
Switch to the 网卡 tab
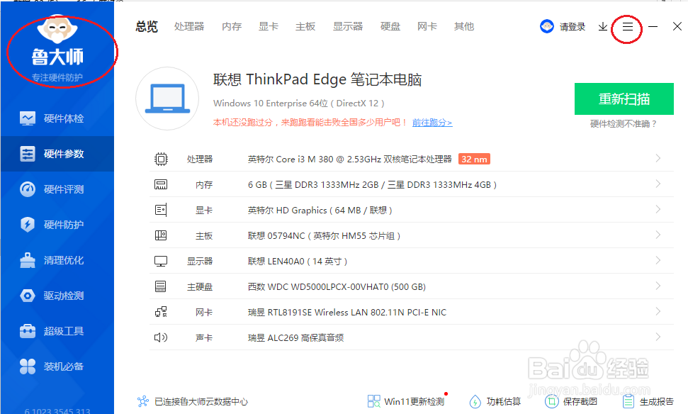point(427,27)
